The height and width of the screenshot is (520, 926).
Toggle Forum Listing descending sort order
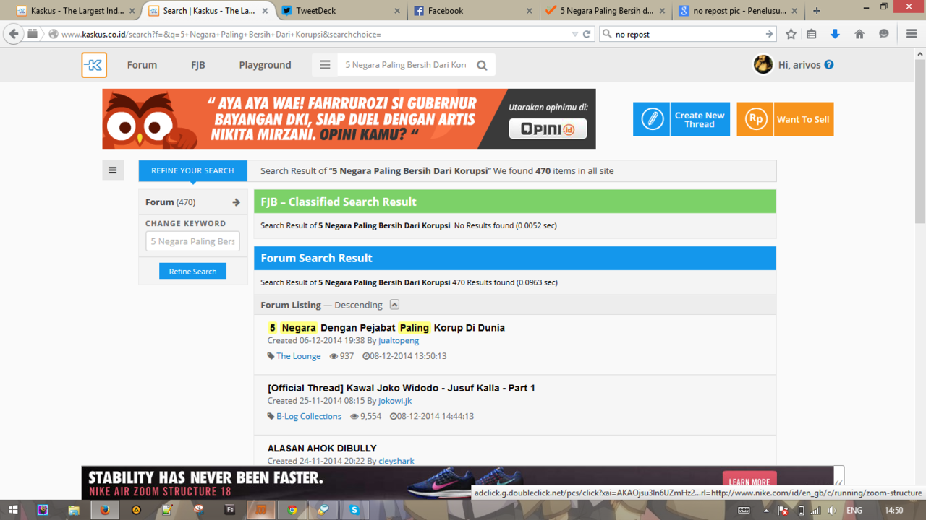[x=394, y=305]
